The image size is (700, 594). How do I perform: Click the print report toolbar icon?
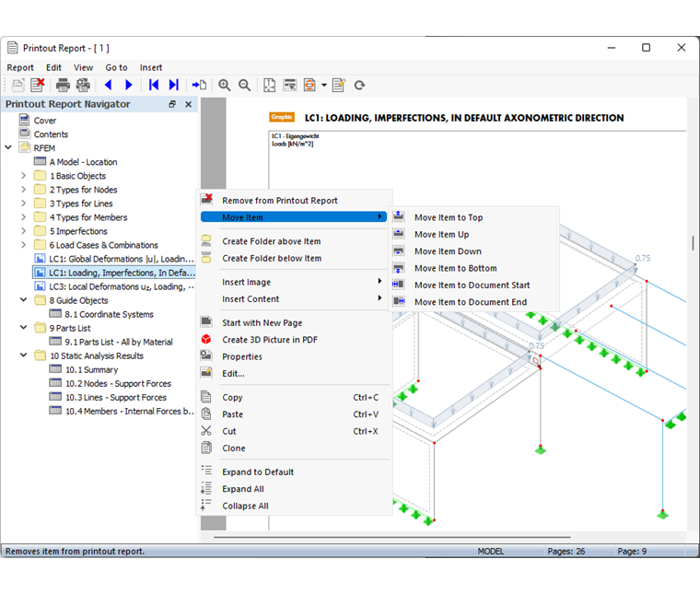click(x=63, y=85)
